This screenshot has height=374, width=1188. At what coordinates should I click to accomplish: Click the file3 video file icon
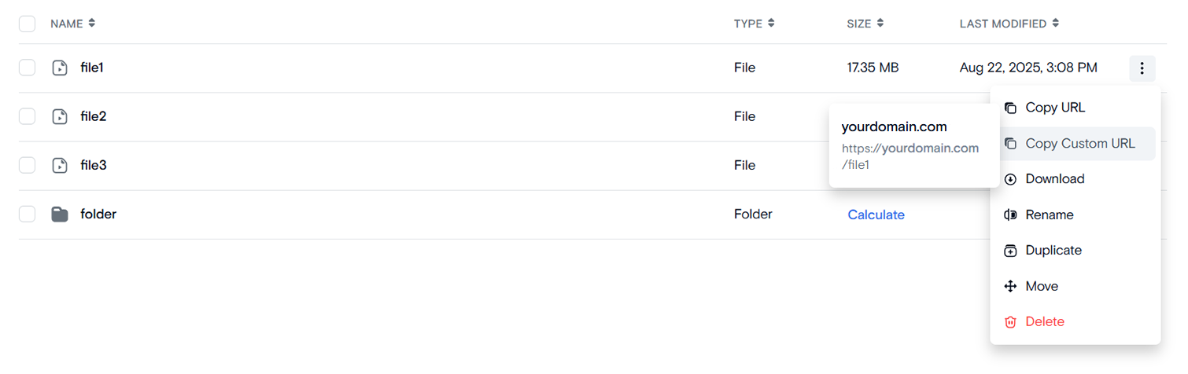[x=60, y=166]
